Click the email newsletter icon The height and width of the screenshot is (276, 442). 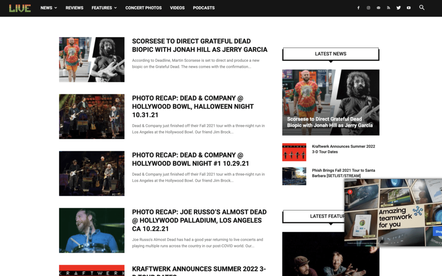[x=378, y=7]
